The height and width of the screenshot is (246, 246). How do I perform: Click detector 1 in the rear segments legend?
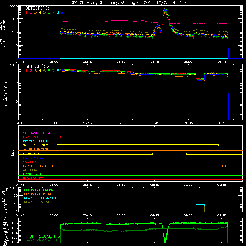tap(26, 71)
